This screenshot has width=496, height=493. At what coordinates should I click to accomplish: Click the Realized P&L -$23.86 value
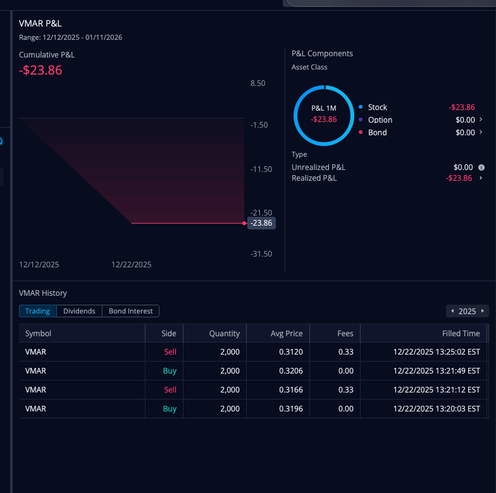(x=459, y=178)
